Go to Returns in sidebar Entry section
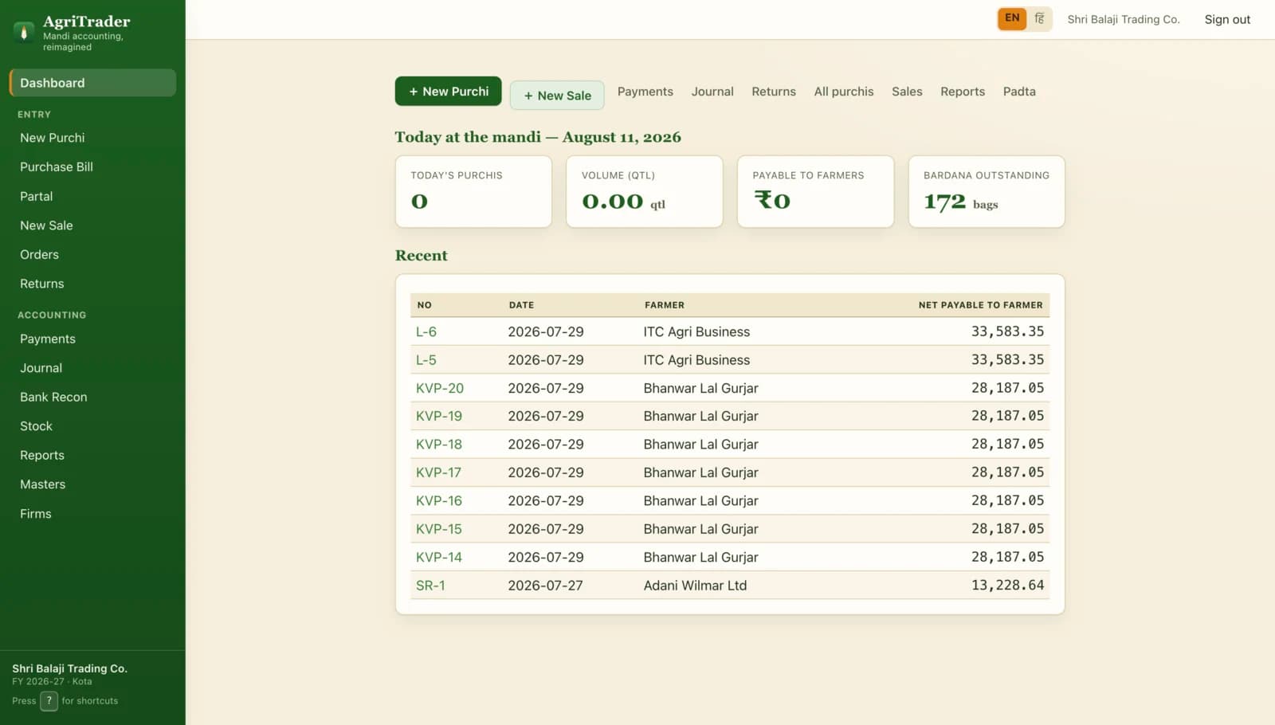Screen dimensions: 1275x725 coord(92,284)
